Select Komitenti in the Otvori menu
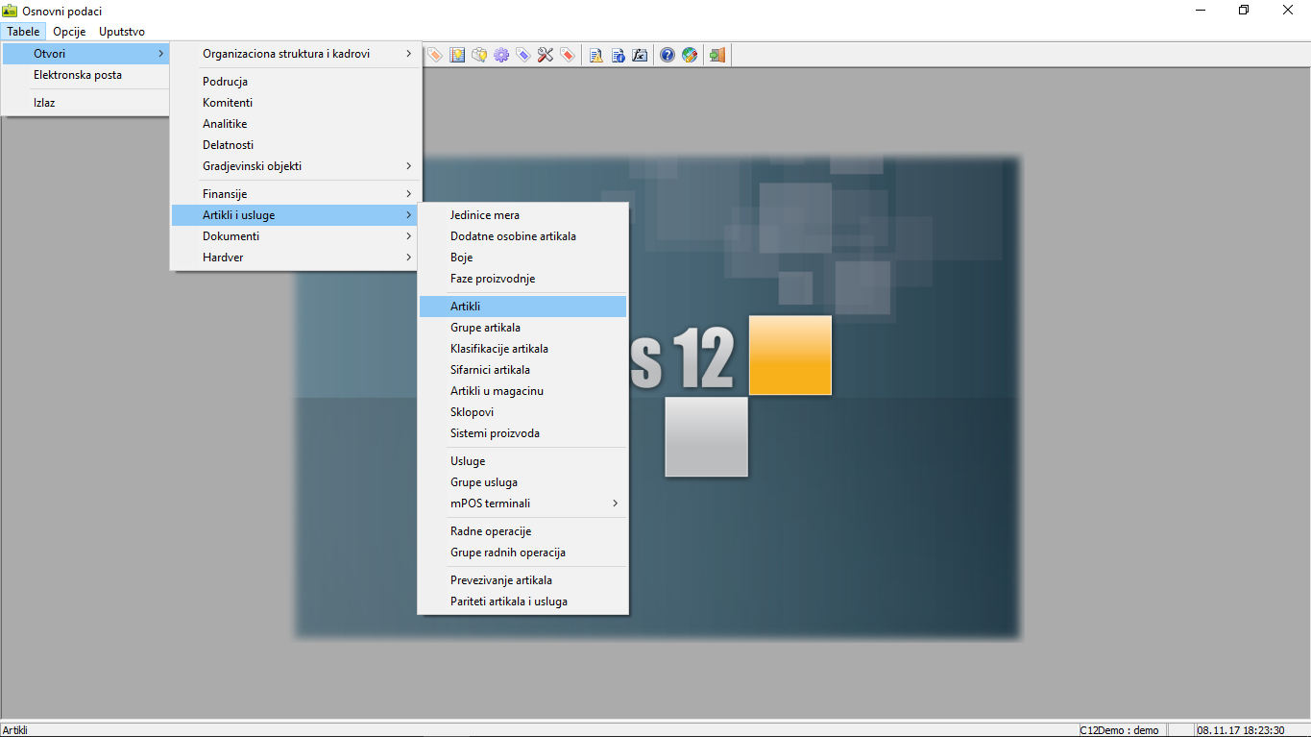1311x737 pixels. point(228,103)
